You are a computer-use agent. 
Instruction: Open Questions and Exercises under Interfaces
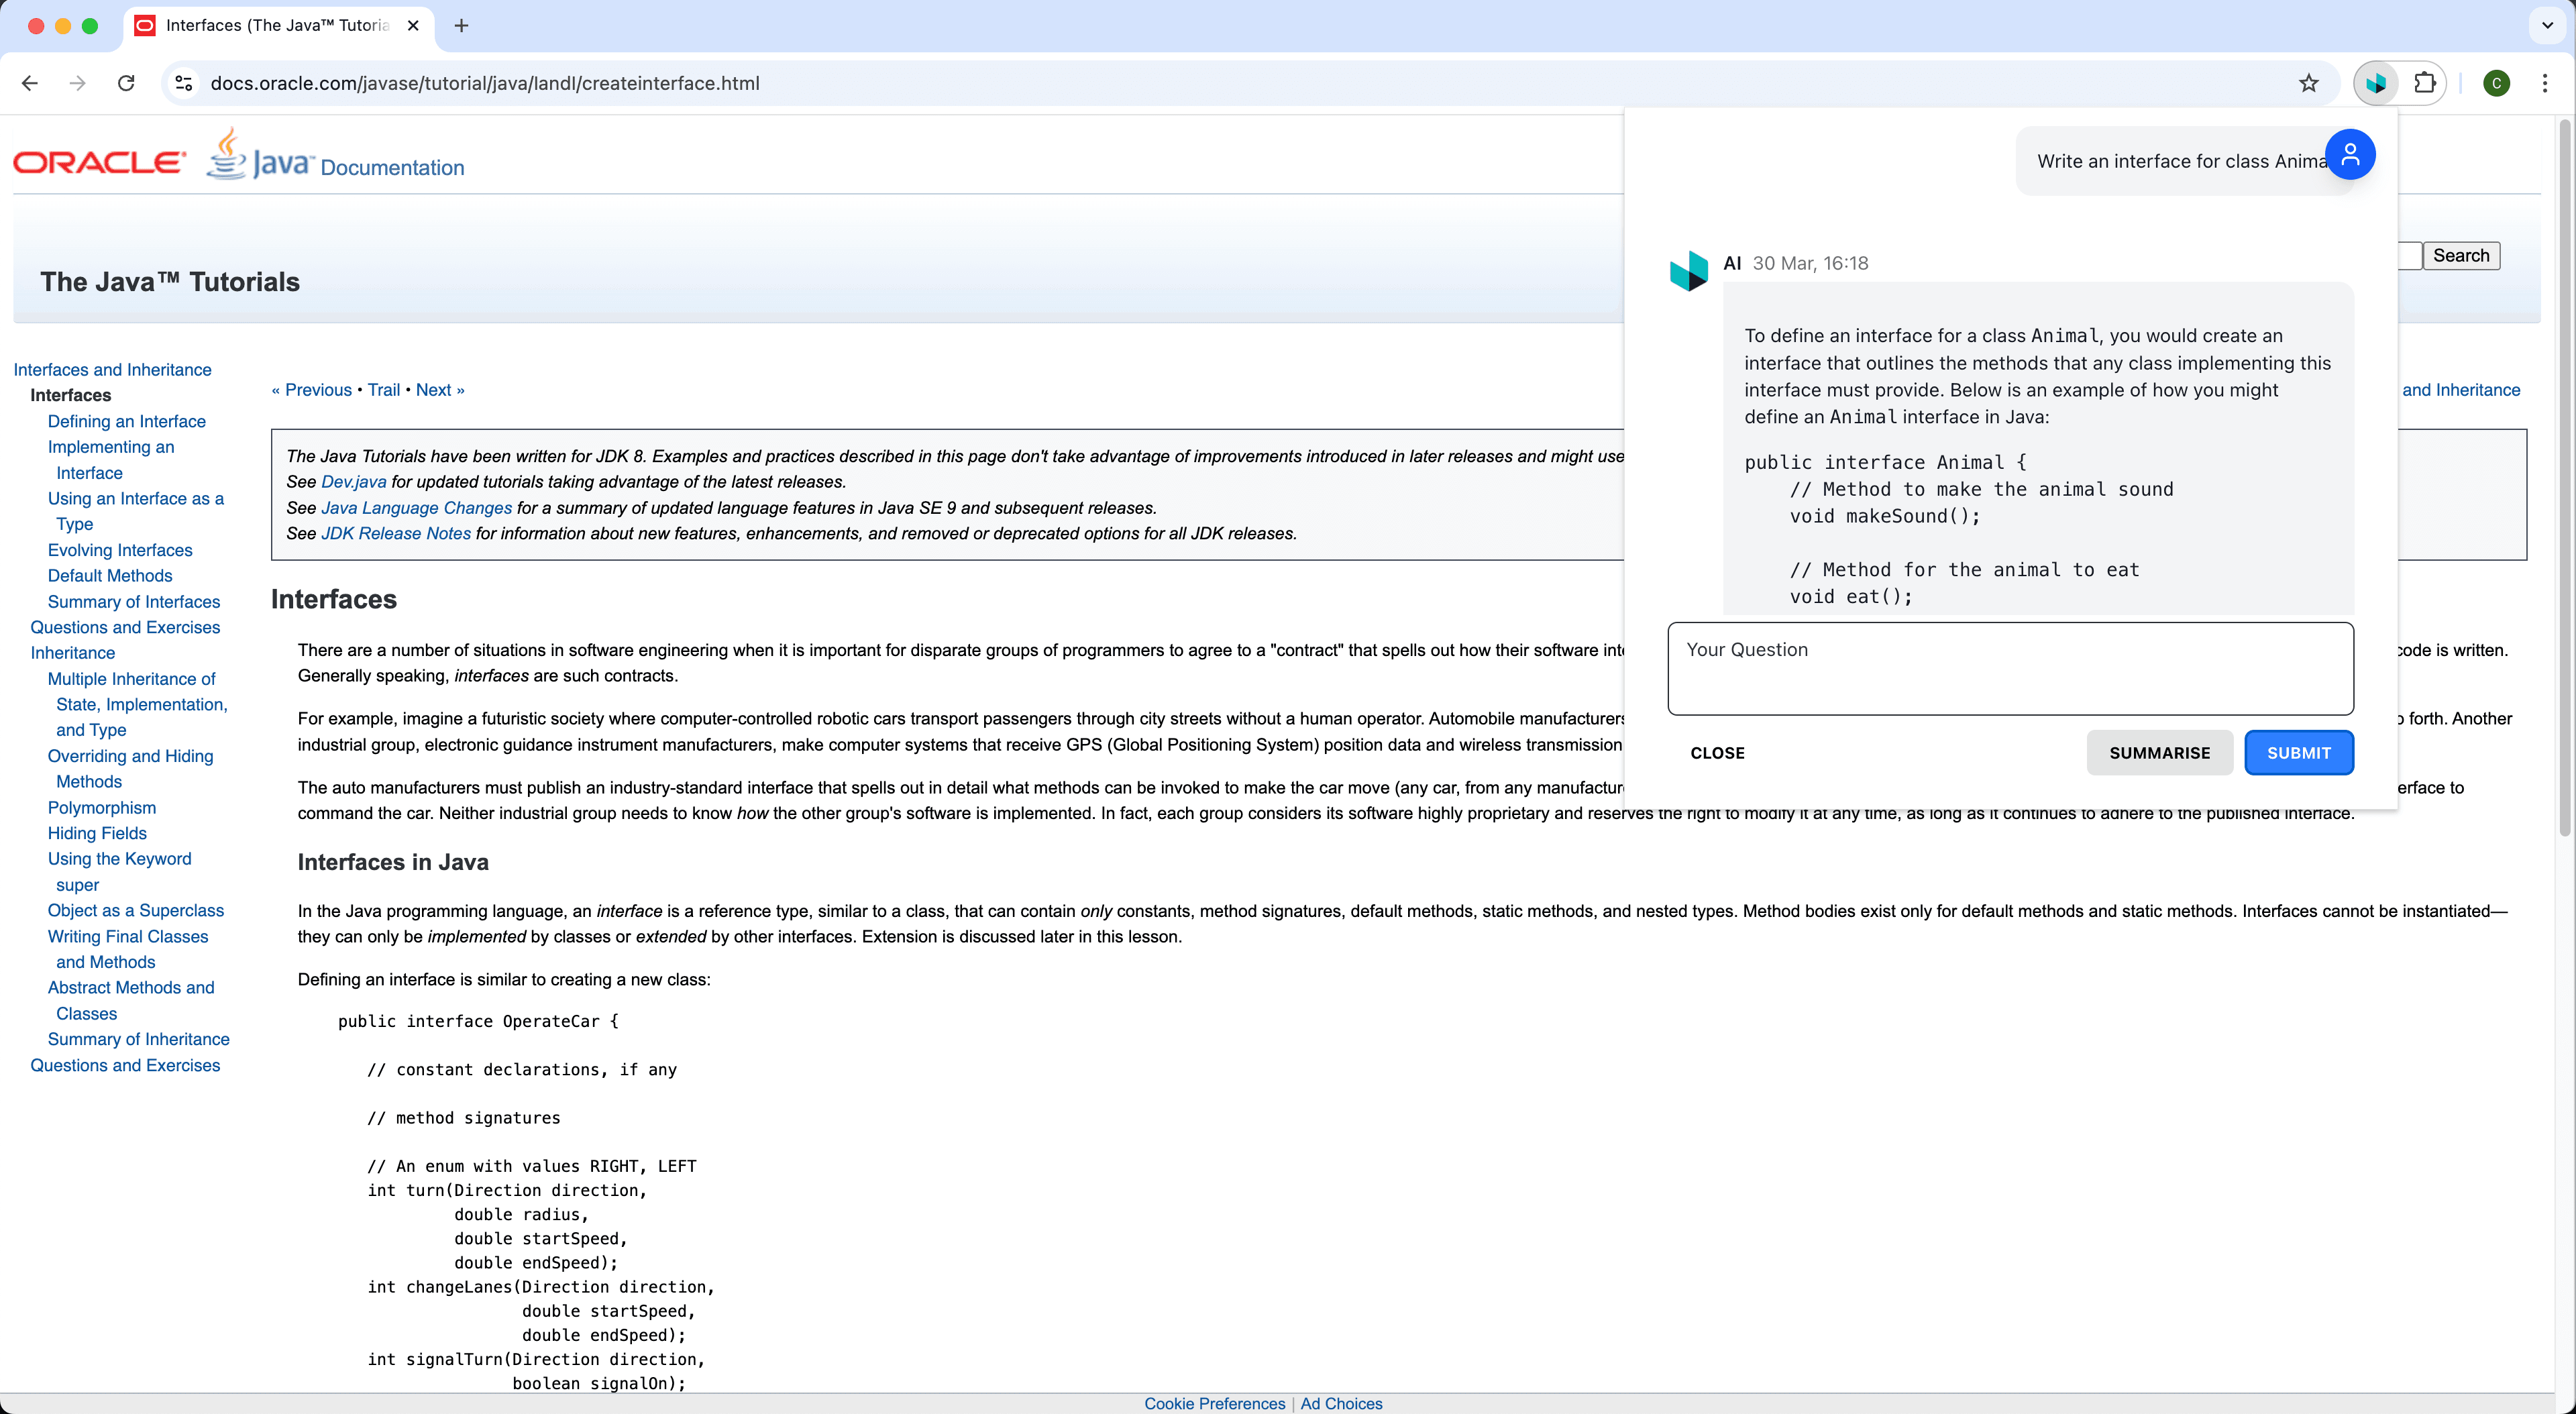click(125, 627)
